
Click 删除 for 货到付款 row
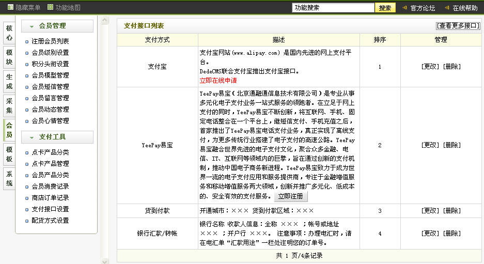click(x=452, y=211)
